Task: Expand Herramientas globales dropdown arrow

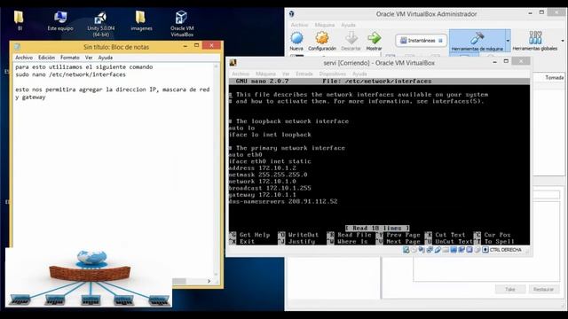Action: pyautogui.click(x=562, y=41)
